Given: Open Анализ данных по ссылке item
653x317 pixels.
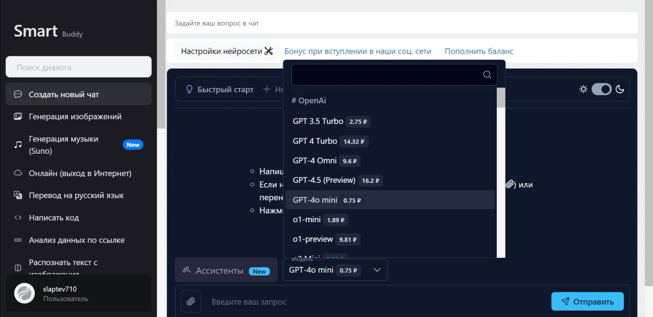Looking at the screenshot, I should (78, 240).
